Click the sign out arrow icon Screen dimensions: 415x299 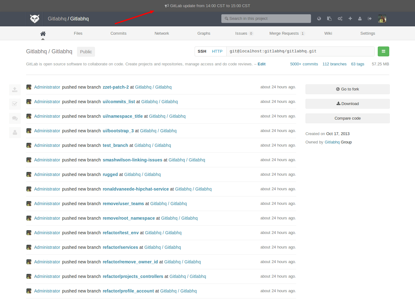tap(370, 19)
